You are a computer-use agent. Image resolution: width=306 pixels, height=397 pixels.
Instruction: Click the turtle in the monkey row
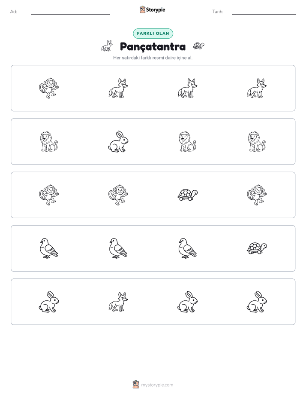(187, 195)
